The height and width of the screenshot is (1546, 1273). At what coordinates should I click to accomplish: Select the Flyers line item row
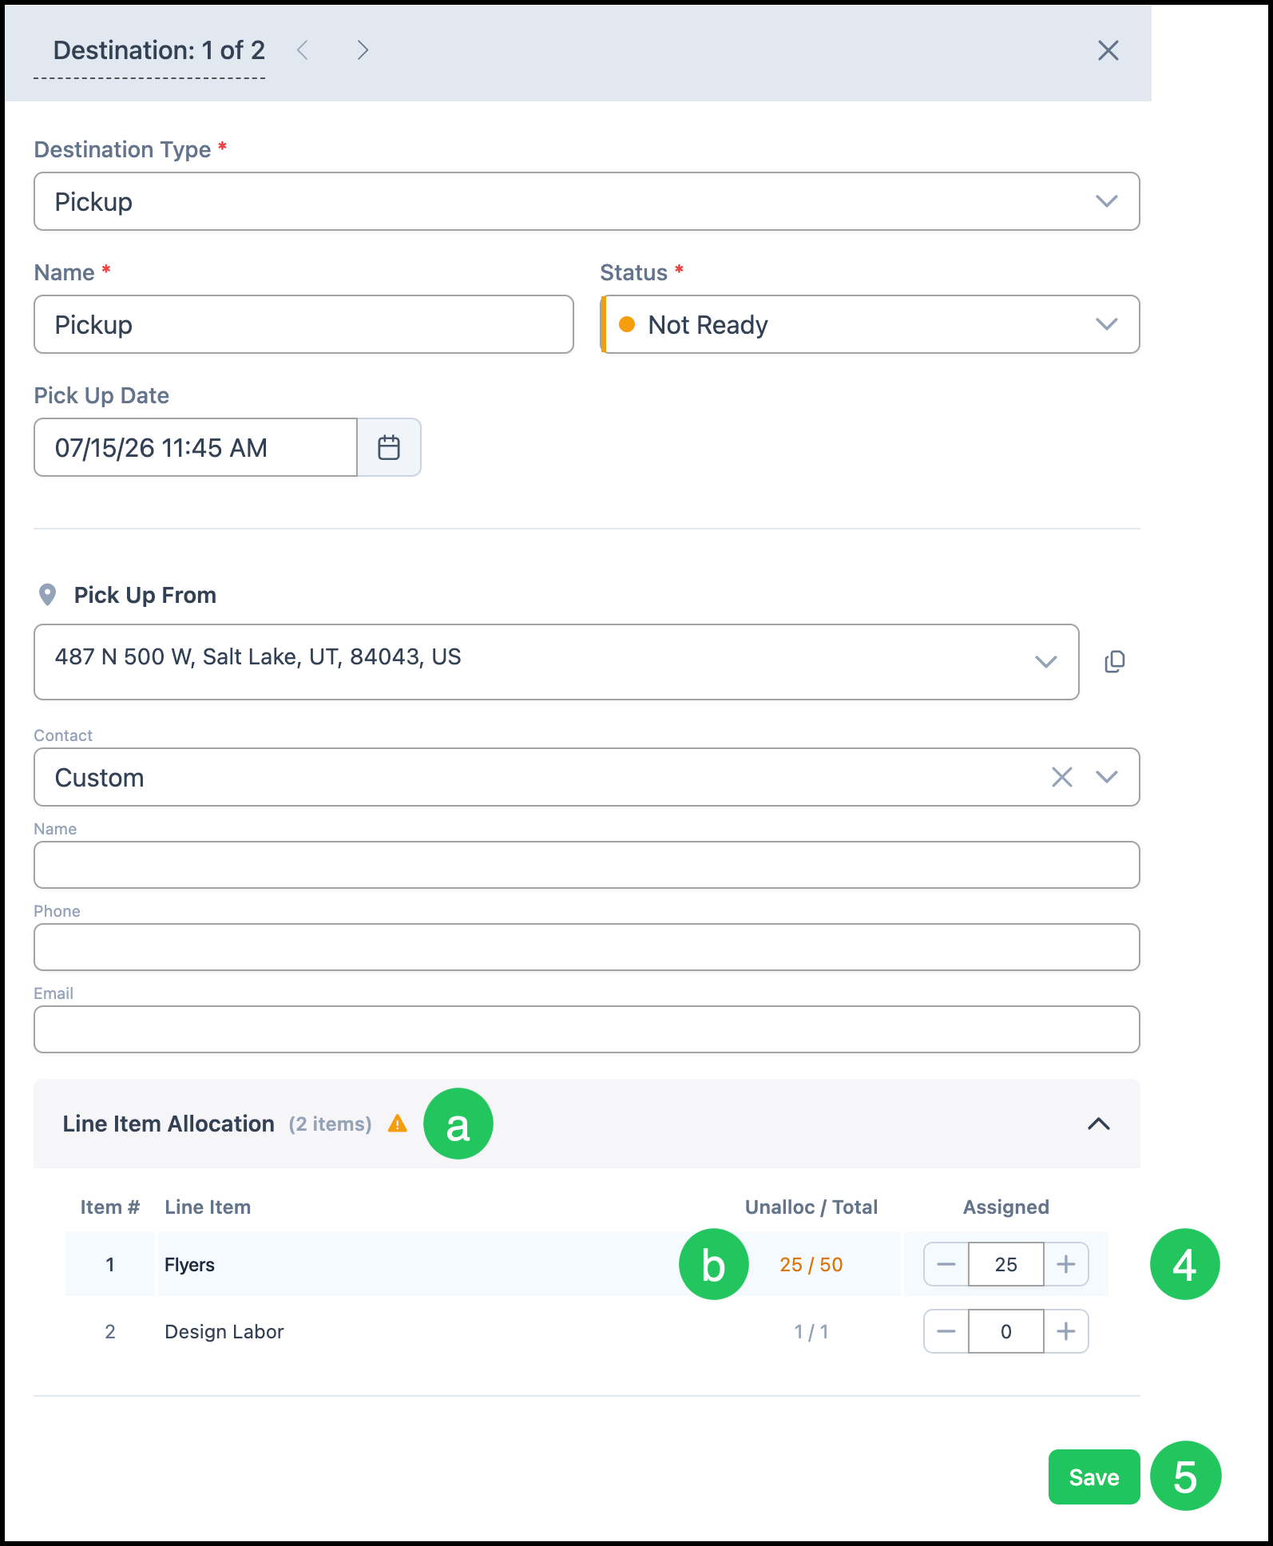586,1264
